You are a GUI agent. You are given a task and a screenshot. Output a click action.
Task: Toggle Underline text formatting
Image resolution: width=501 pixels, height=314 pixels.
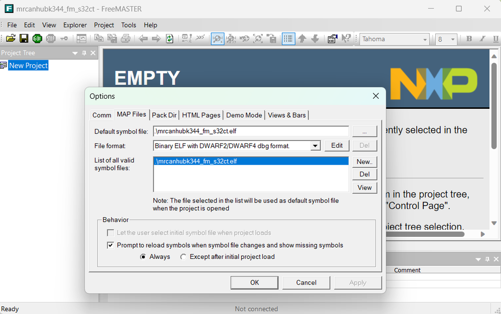[x=495, y=39]
